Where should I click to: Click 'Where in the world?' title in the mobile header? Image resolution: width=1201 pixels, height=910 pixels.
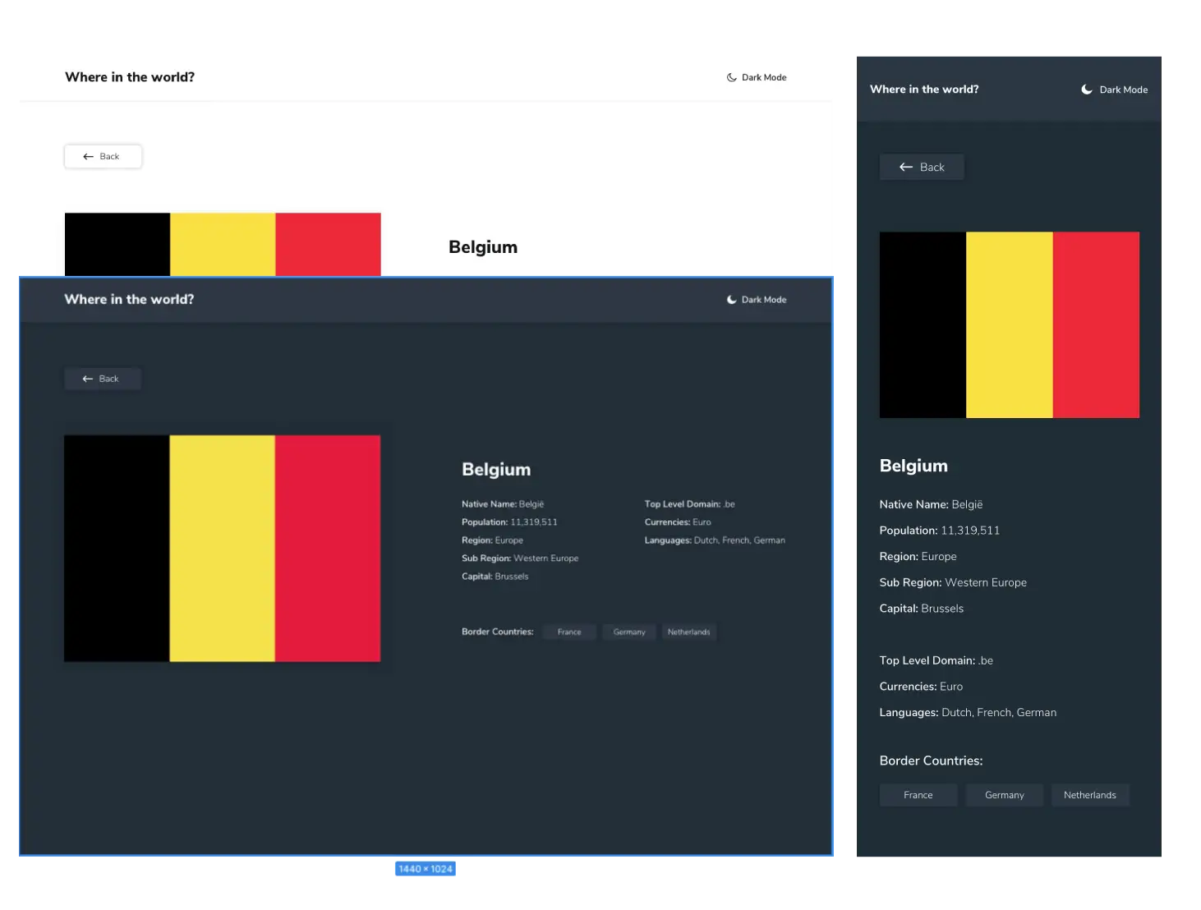coord(924,90)
